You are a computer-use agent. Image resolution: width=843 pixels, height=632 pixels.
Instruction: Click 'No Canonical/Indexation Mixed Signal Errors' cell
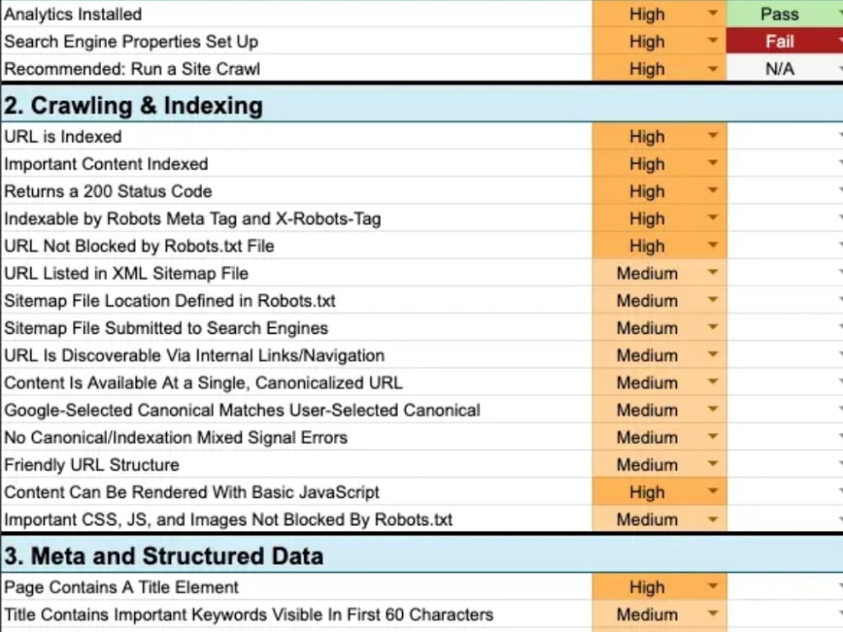tap(296, 437)
